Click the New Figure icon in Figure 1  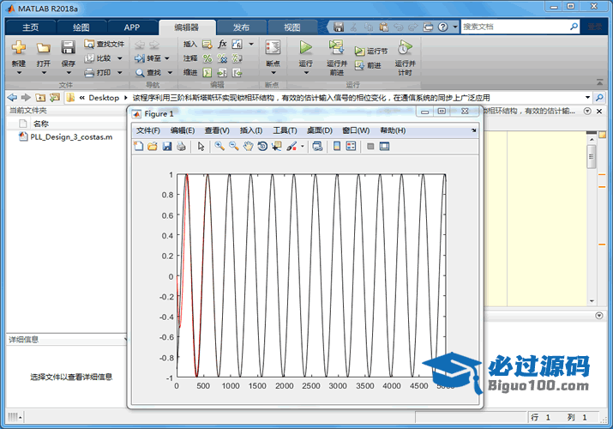[138, 146]
